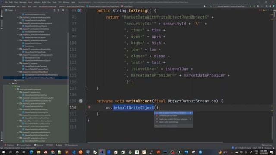Open the Build menu

pos(44,2)
